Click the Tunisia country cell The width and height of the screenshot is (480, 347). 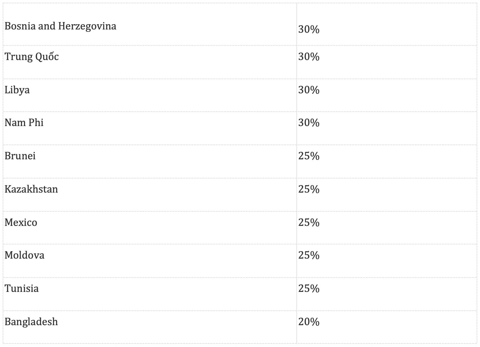click(22, 289)
